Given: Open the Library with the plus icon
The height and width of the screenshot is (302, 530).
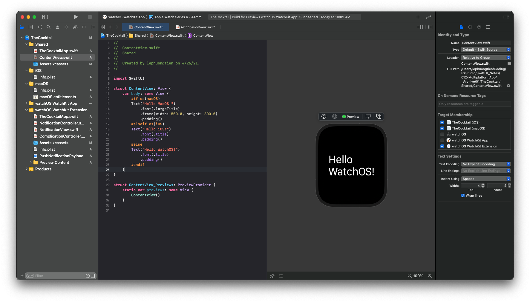Looking at the screenshot, I should 418,17.
